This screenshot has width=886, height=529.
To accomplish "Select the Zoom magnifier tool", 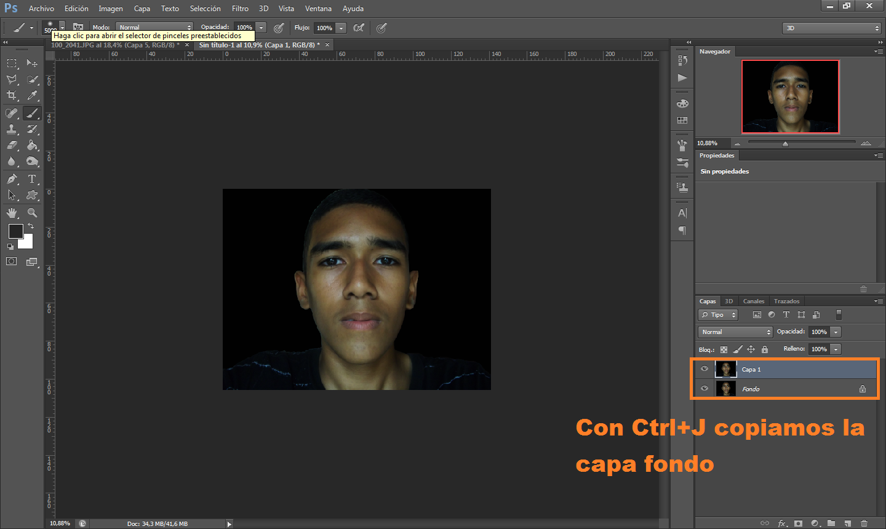I will (x=32, y=213).
